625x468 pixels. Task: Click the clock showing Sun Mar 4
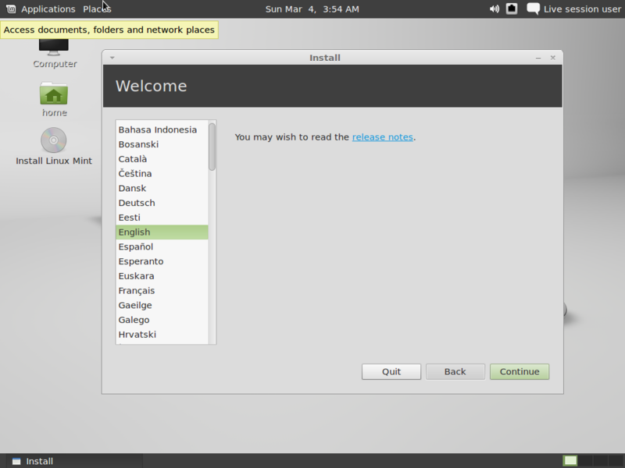[x=312, y=9]
